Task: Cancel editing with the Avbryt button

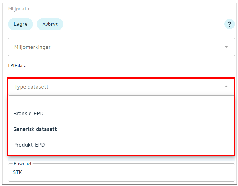Action: click(50, 24)
